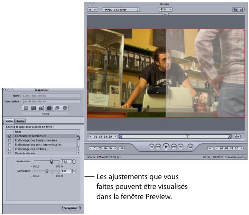Click the Out timecode 01:03:38:10

pyautogui.click(x=229, y=148)
